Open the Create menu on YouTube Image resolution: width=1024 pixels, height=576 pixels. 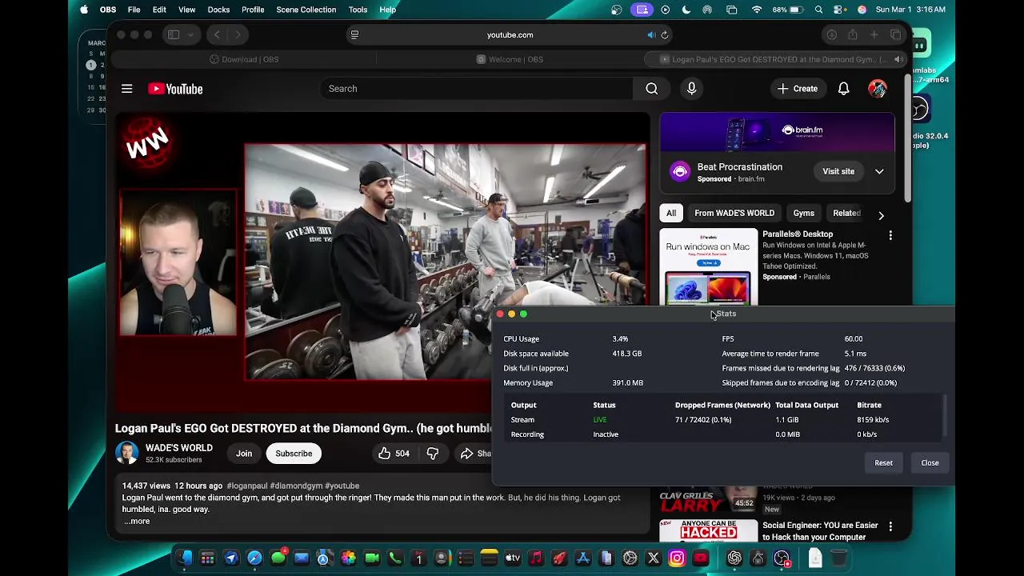click(x=798, y=89)
